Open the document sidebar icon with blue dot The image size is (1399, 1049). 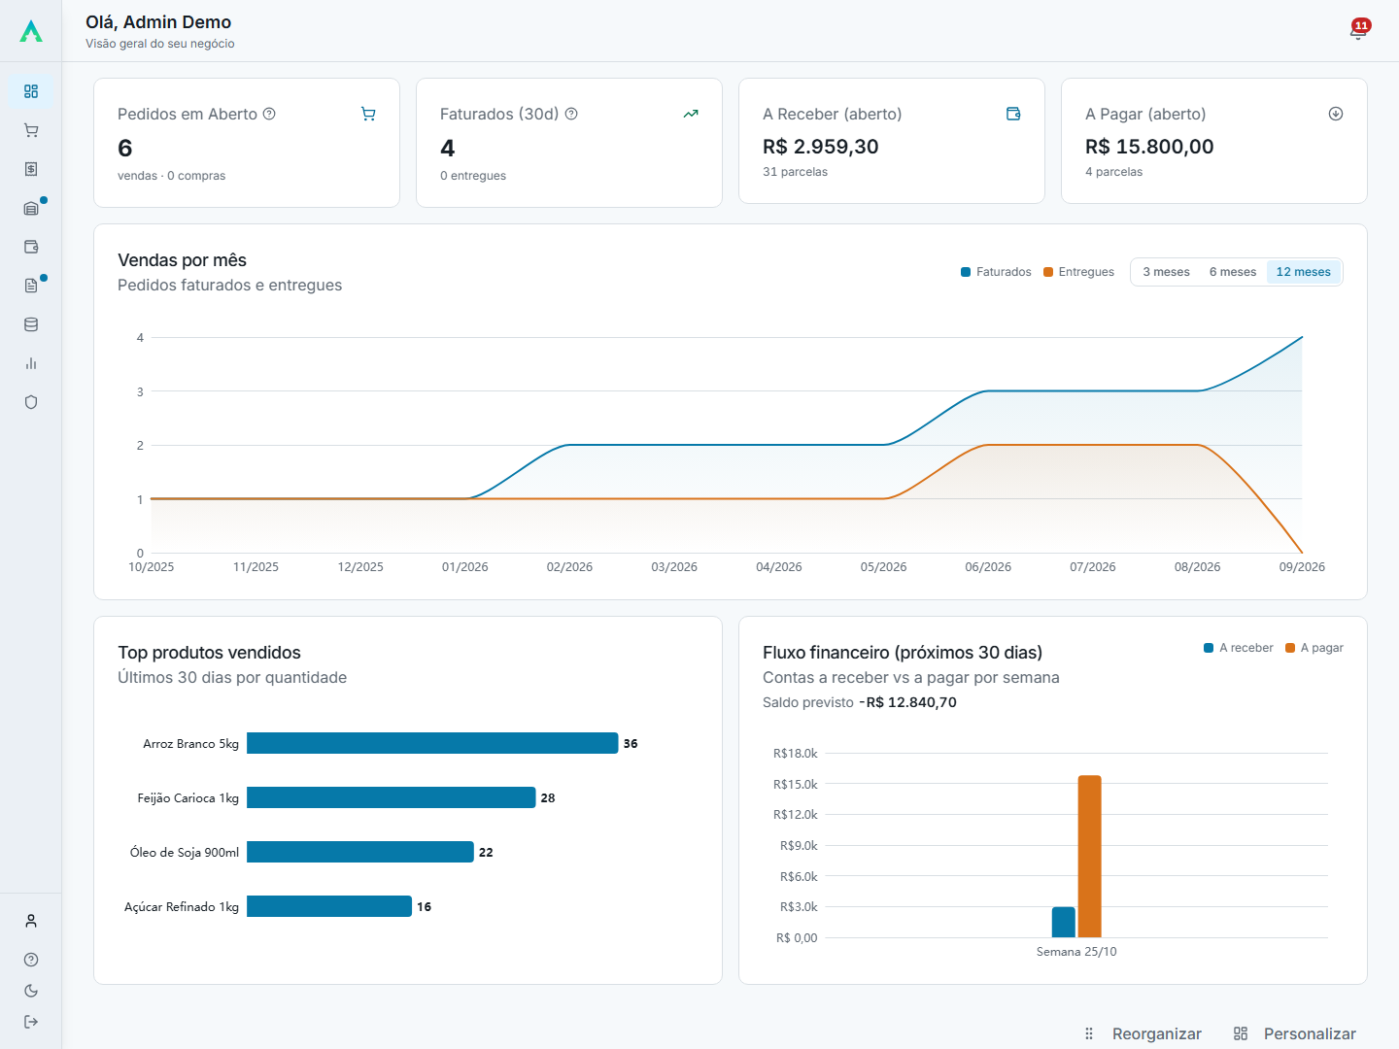click(31, 286)
